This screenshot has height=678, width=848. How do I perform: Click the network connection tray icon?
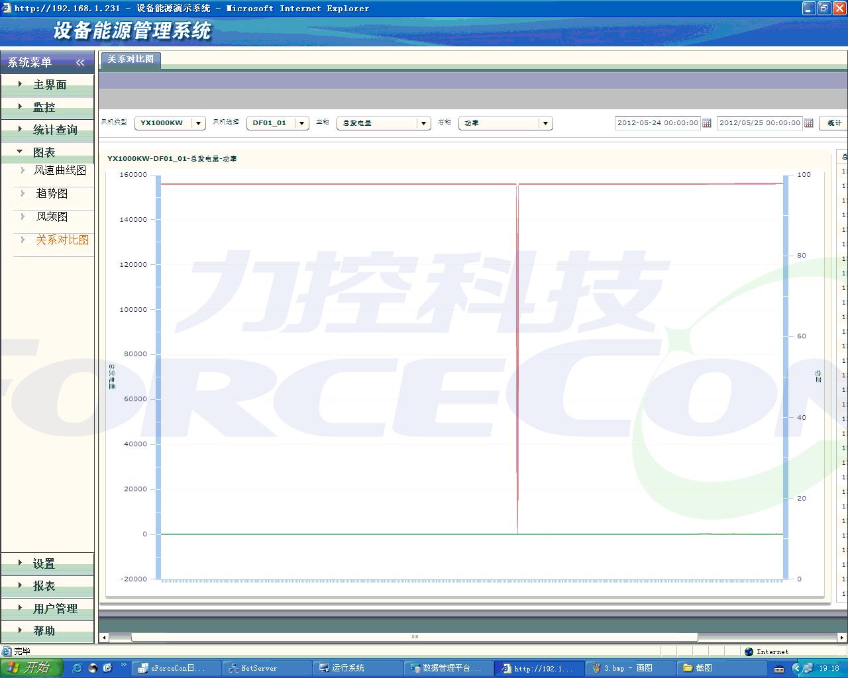tap(808, 668)
